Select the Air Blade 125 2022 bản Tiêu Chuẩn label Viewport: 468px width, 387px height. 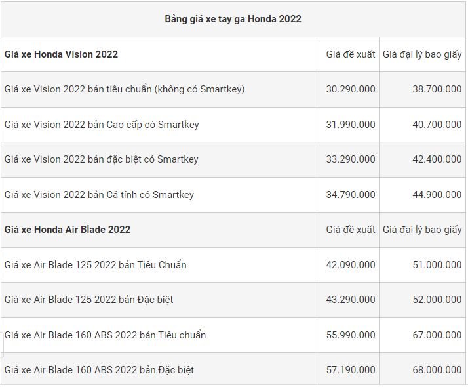(x=95, y=265)
